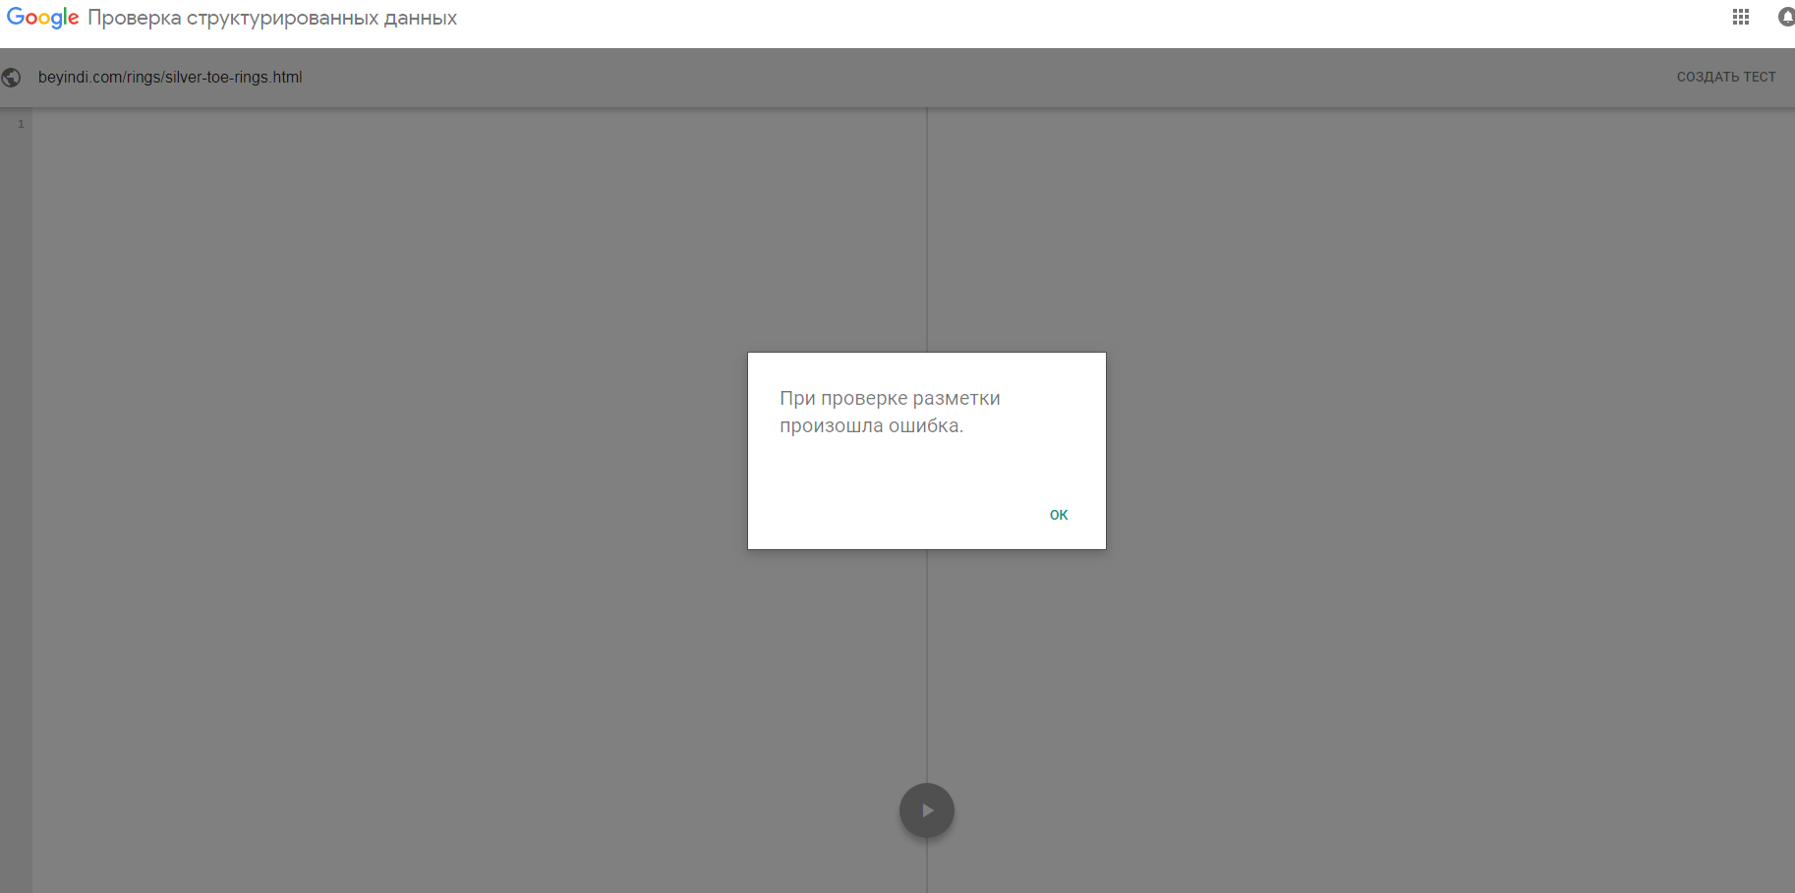Click the Google logo
Image resolution: width=1795 pixels, height=893 pixels.
(43, 19)
